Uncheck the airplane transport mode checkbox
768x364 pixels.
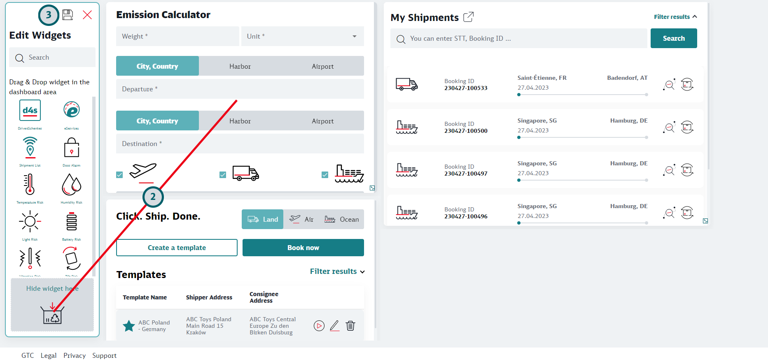point(119,175)
